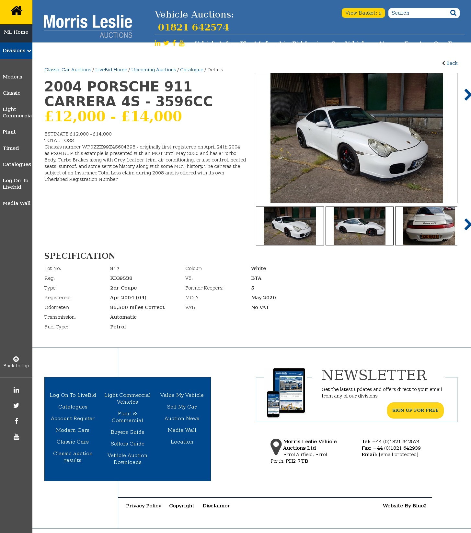Open Location footer link
This screenshot has width=471, height=533.
click(182, 442)
